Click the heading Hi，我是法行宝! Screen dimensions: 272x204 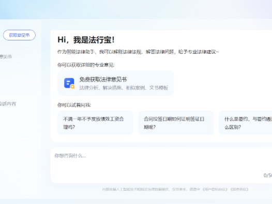[86, 40]
